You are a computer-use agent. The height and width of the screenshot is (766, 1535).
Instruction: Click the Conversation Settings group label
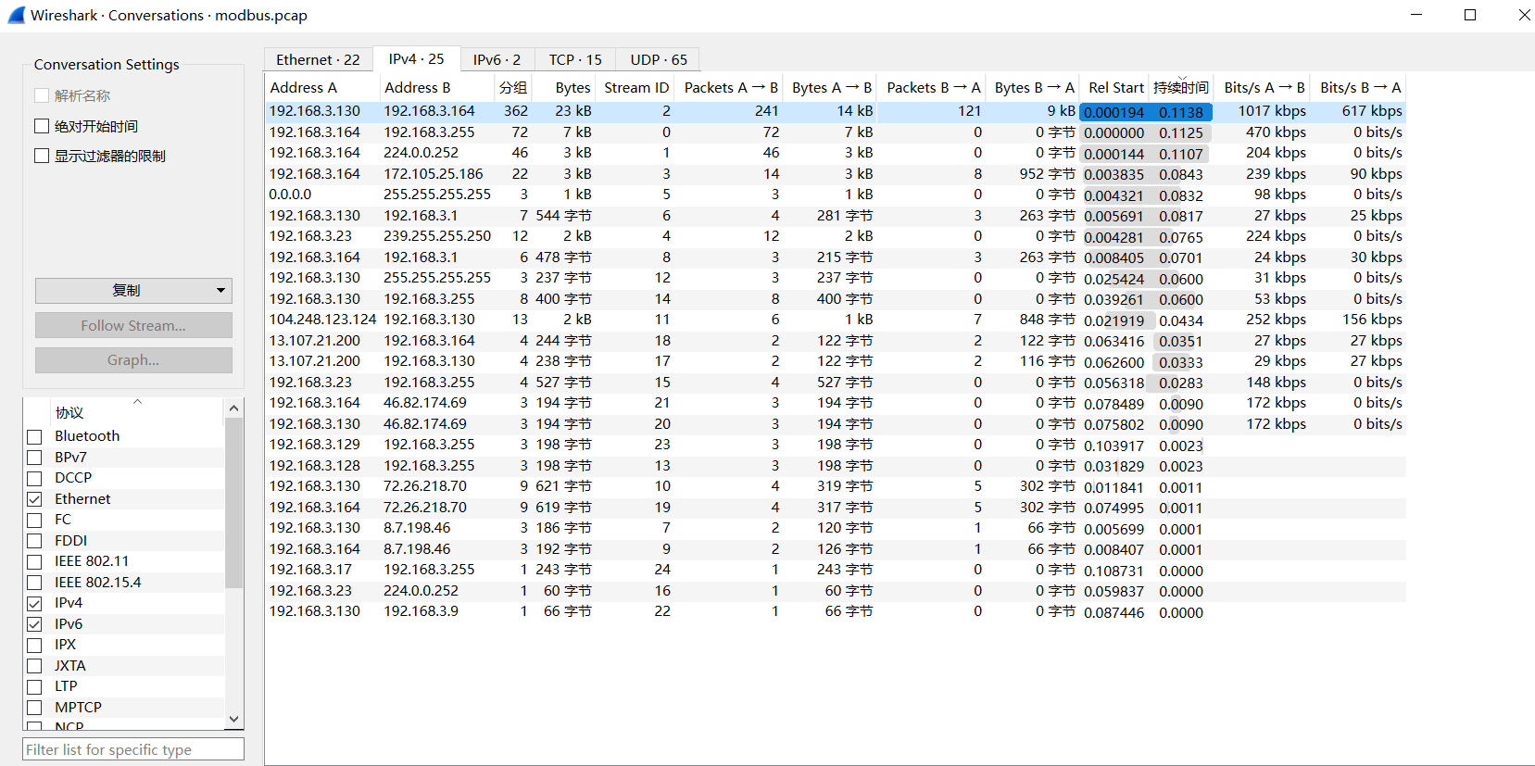click(x=107, y=65)
